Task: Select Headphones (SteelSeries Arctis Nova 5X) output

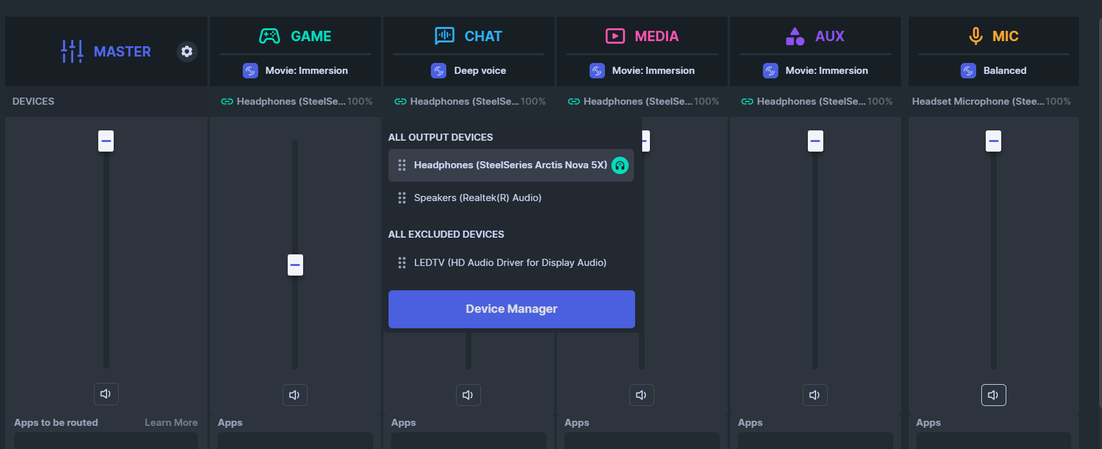Action: click(x=511, y=165)
